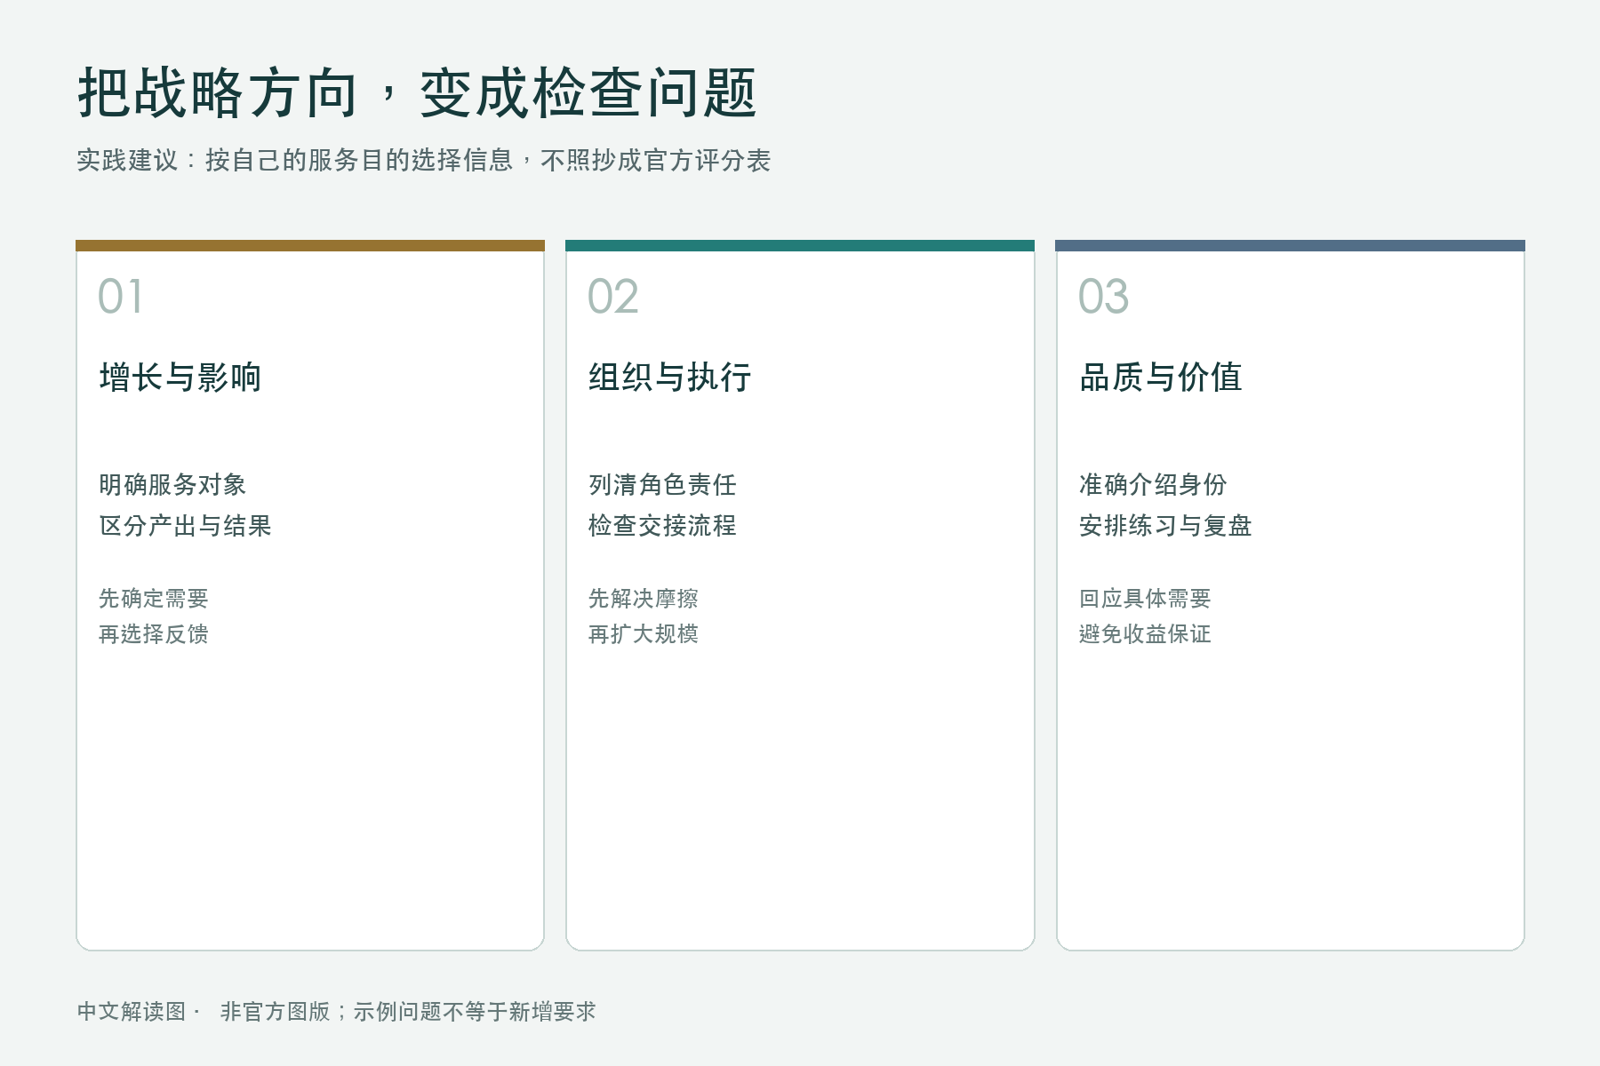
Task: Click the line 准确介绍身份
Action: (1153, 485)
